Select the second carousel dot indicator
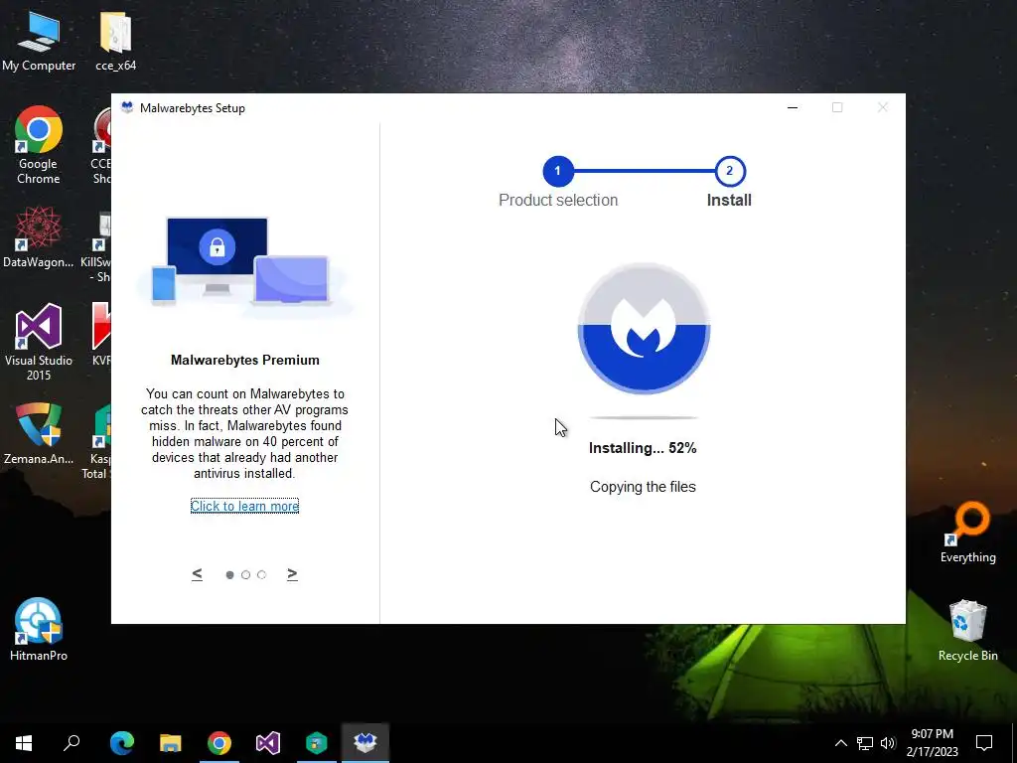This screenshot has height=763, width=1017. point(246,575)
